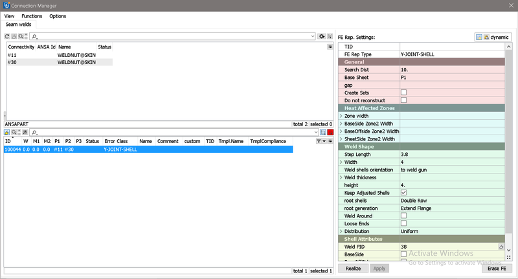This screenshot has height=279, width=518.
Task: Click the filter funnel icon in connections table header
Action: tap(319, 141)
